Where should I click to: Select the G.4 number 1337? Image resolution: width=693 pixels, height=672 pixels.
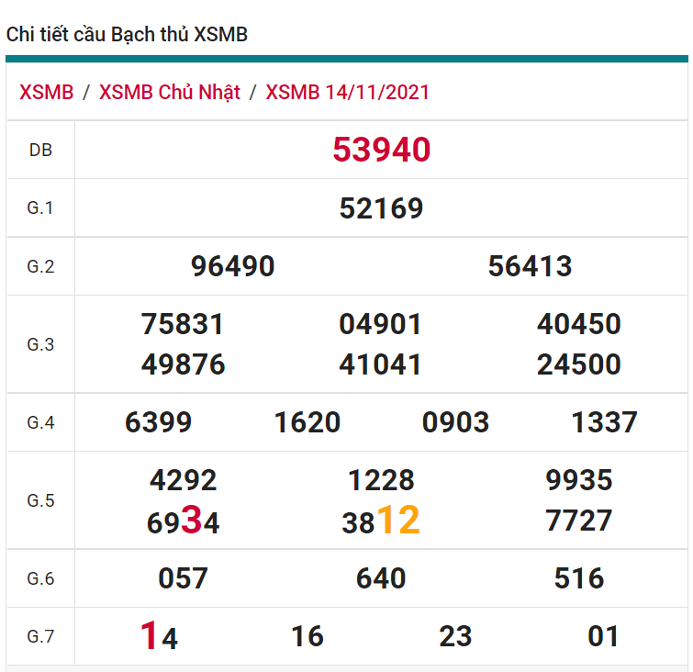click(x=604, y=422)
